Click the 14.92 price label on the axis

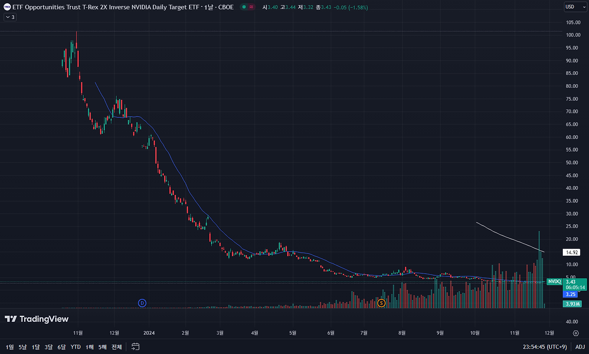click(x=572, y=252)
